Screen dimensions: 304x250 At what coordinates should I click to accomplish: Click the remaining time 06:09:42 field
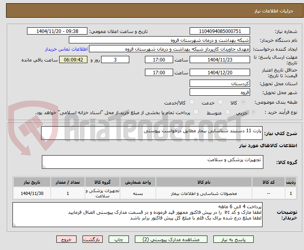pos(73,59)
